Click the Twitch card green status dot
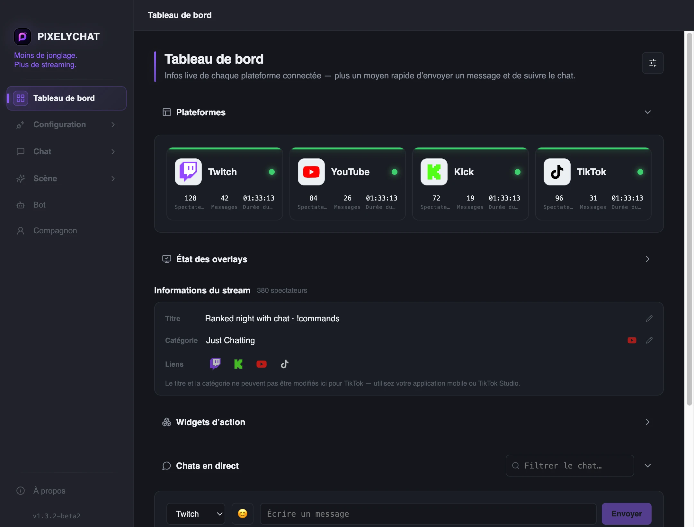The image size is (694, 527). point(272,172)
